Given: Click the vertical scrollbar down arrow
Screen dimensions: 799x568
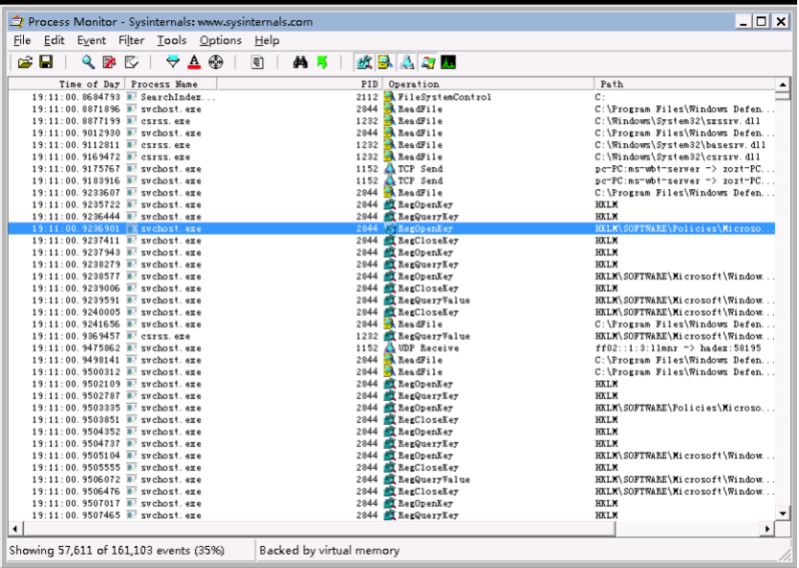Looking at the screenshot, I should click(x=783, y=513).
